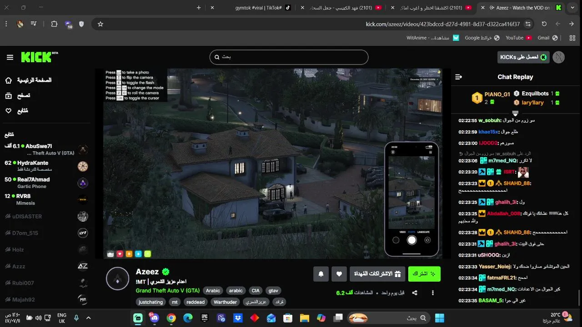Open Dropbox from the taskbar
This screenshot has width=582, height=327.
point(238,318)
